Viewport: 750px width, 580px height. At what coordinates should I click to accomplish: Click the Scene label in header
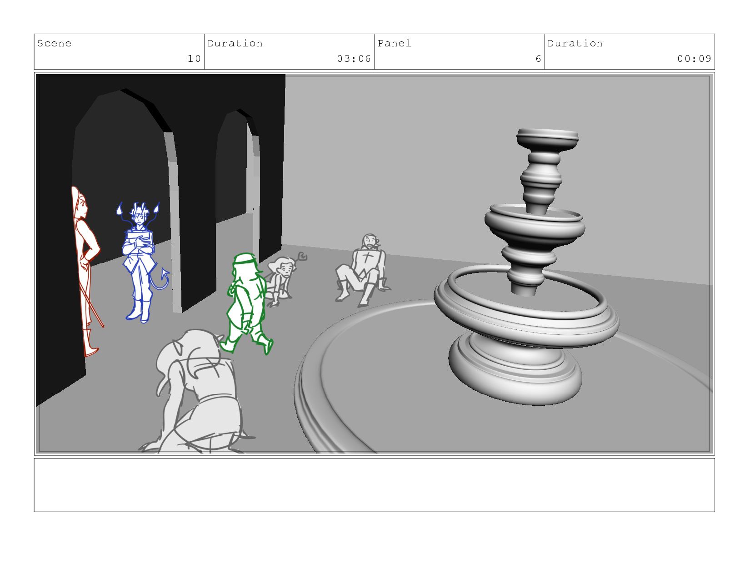tap(54, 43)
